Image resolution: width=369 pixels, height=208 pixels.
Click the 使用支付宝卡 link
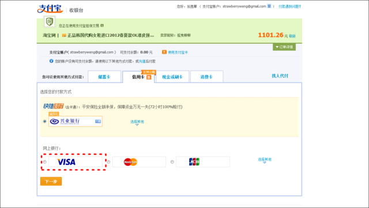pyautogui.click(x=178, y=52)
